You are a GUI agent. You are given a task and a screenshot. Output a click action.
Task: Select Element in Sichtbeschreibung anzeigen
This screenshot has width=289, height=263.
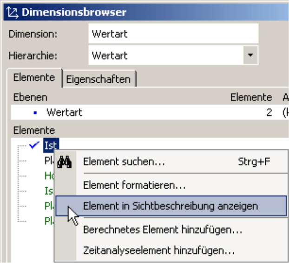tap(170, 206)
